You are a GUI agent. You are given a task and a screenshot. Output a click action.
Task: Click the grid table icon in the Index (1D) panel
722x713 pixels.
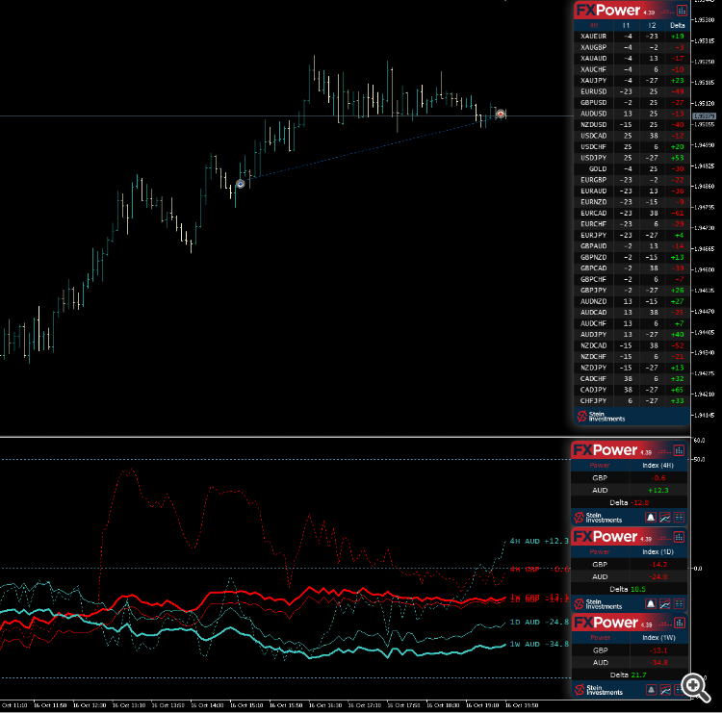click(x=680, y=603)
